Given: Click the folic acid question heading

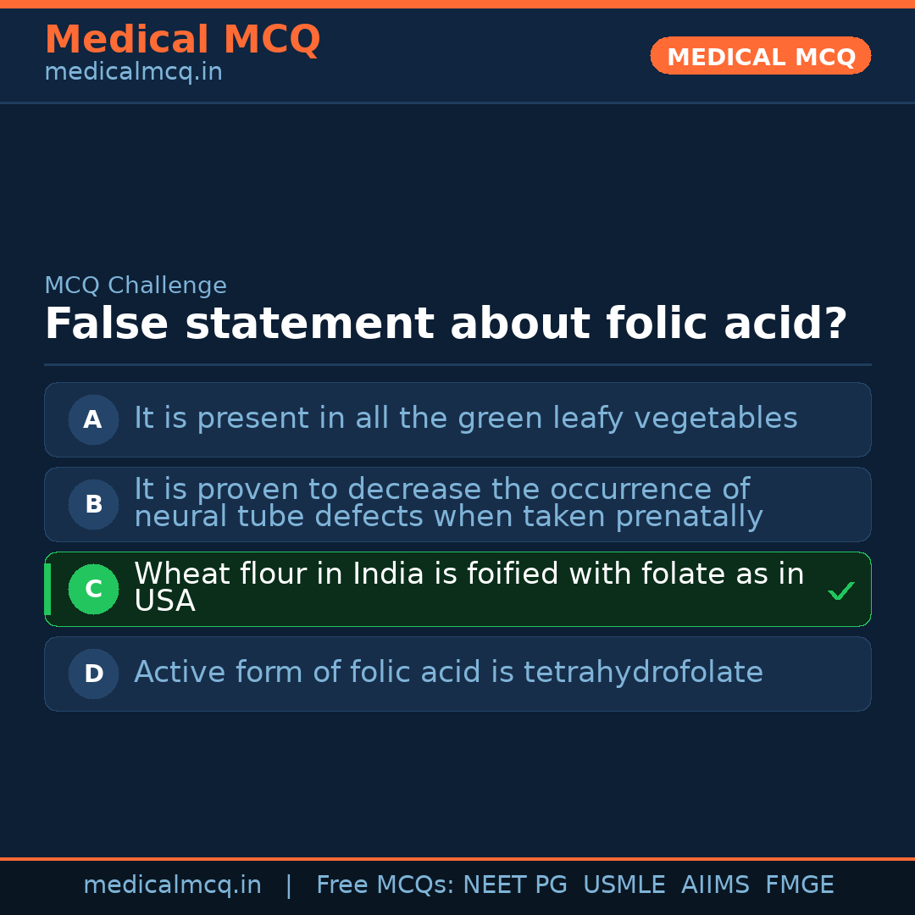Looking at the screenshot, I should coord(446,324).
